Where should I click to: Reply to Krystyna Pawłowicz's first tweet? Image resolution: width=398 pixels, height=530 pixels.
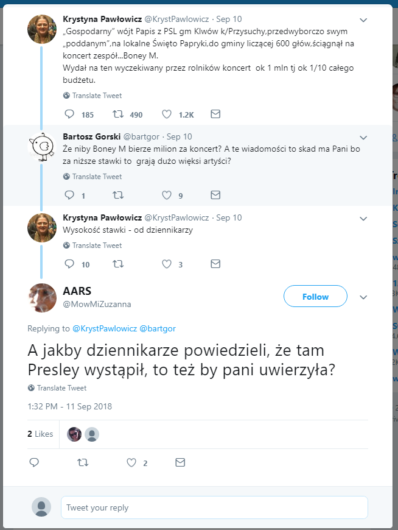click(x=69, y=114)
